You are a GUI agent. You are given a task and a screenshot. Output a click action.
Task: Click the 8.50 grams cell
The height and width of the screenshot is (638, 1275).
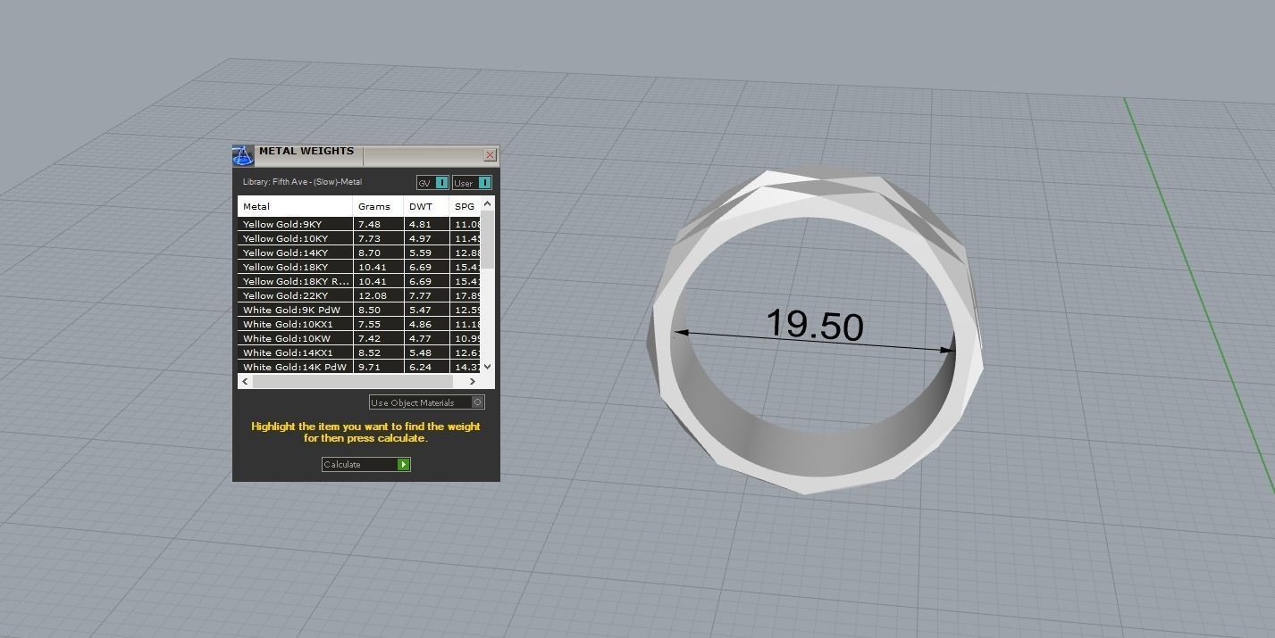point(378,310)
